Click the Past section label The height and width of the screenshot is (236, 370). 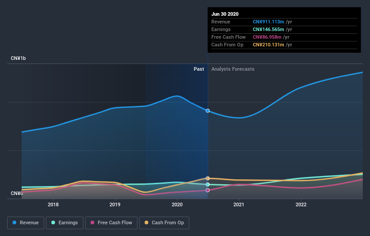pyautogui.click(x=199, y=69)
